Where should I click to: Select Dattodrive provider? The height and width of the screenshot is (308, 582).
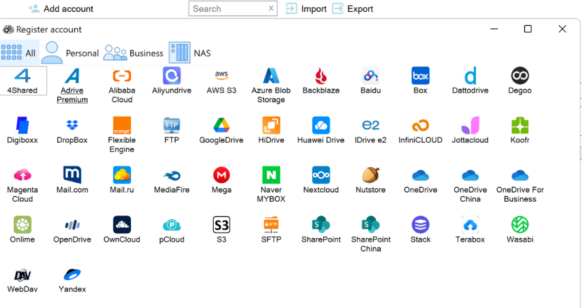tap(470, 81)
